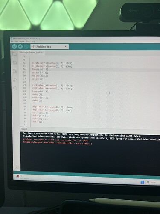Open the Search magnifier sidebar icon
160x214 pixels.
[x=15, y=88]
